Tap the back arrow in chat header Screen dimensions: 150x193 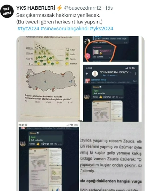(87, 73)
